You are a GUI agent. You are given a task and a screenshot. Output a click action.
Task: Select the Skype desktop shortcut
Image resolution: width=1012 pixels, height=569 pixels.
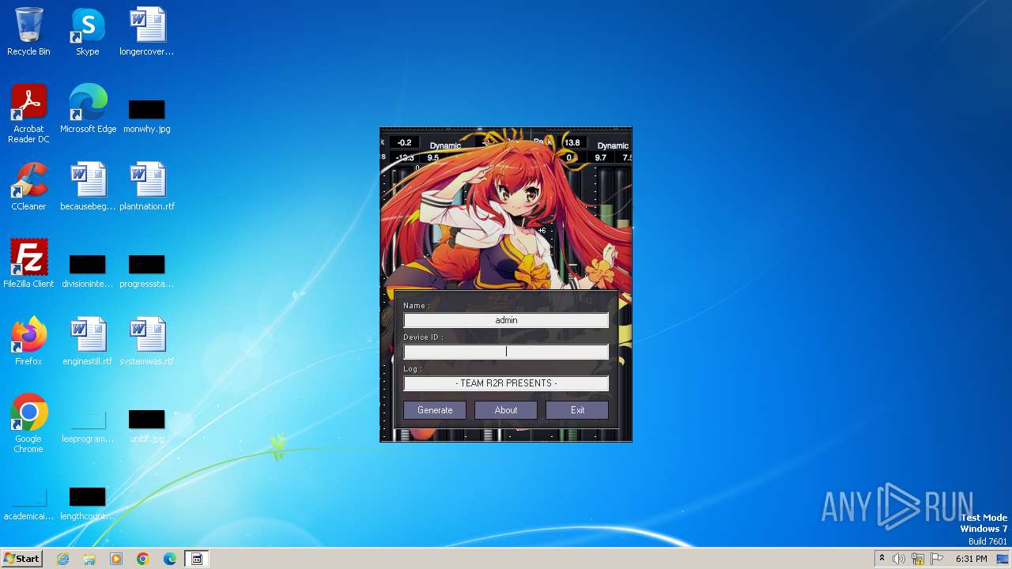(88, 32)
